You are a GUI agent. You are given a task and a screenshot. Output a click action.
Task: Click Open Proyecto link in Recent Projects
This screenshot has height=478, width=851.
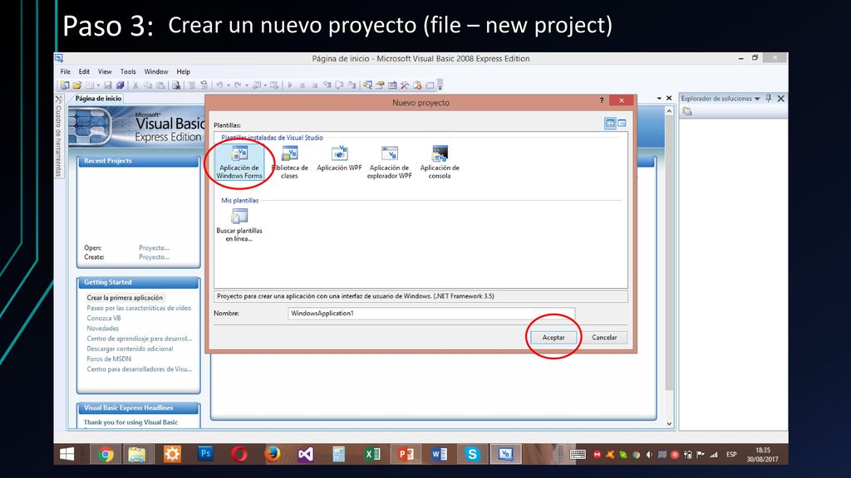(154, 247)
